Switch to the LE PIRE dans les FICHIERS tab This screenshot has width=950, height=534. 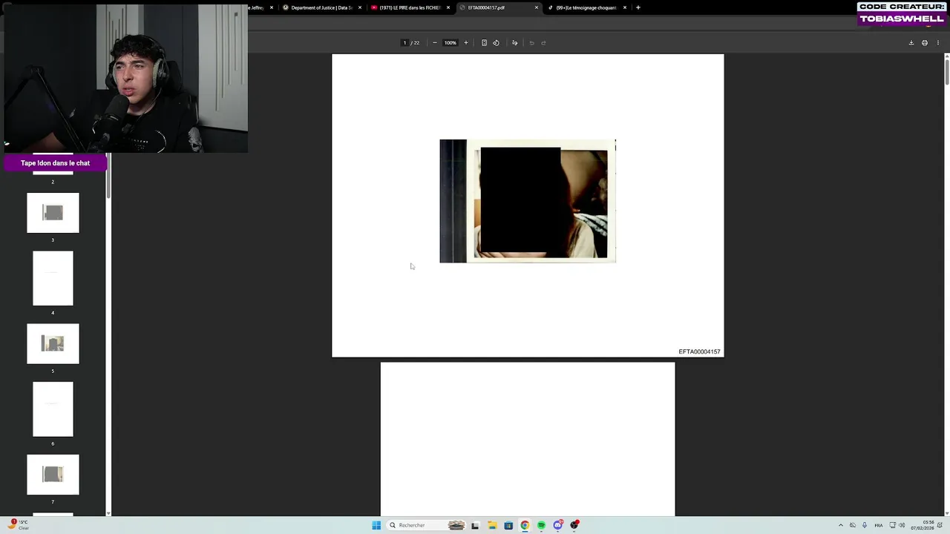pos(410,7)
